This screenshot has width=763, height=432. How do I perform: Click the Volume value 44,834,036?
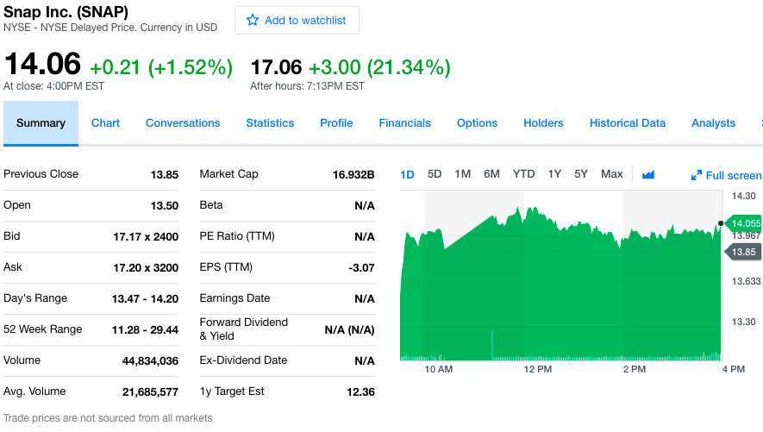[x=150, y=361]
